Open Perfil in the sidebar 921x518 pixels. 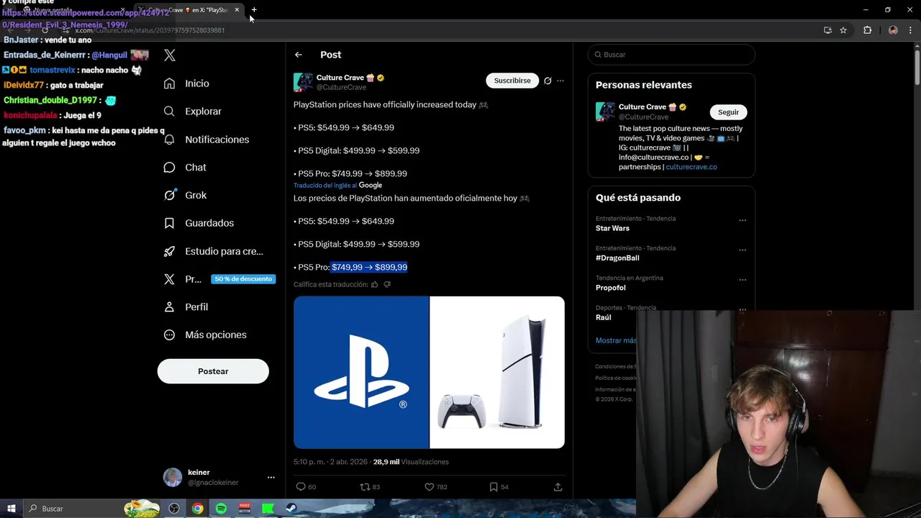[186, 307]
